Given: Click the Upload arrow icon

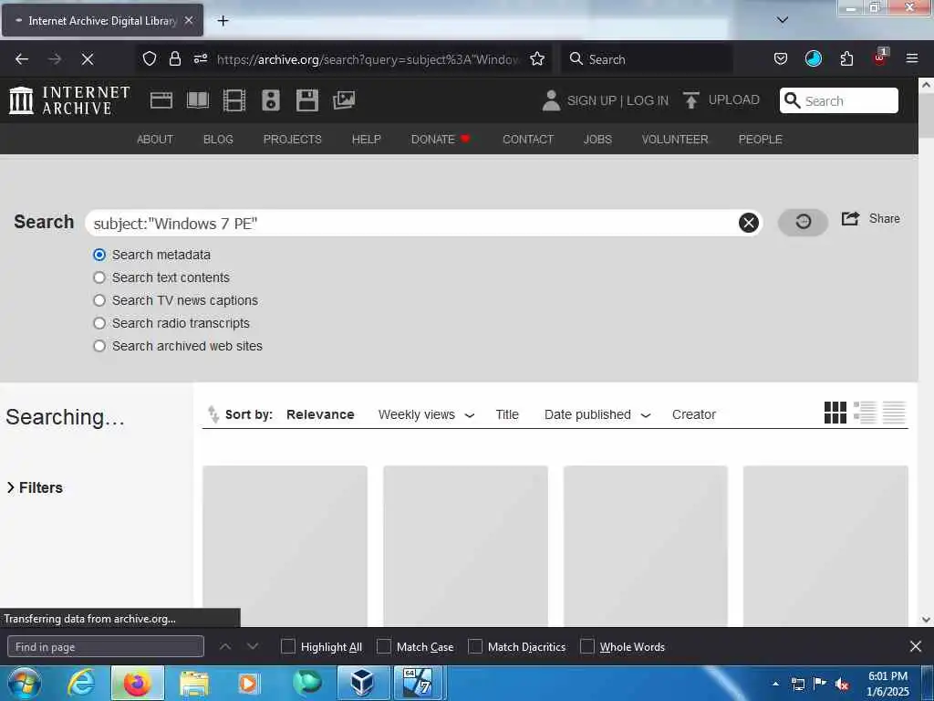Looking at the screenshot, I should click(691, 100).
